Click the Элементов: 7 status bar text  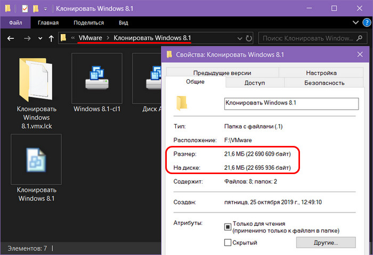27,249
